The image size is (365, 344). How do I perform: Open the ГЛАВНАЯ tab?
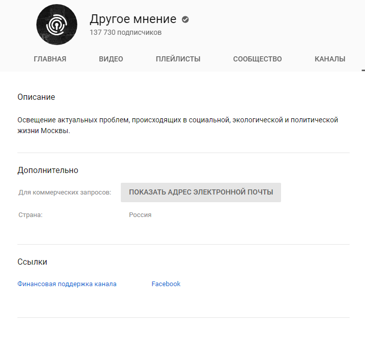(x=50, y=59)
